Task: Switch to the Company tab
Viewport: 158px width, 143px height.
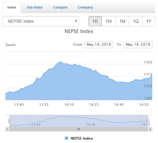Action: (85, 7)
